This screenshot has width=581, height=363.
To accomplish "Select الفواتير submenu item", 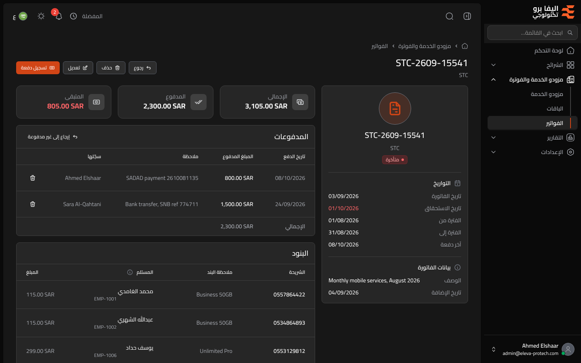I will [533, 123].
